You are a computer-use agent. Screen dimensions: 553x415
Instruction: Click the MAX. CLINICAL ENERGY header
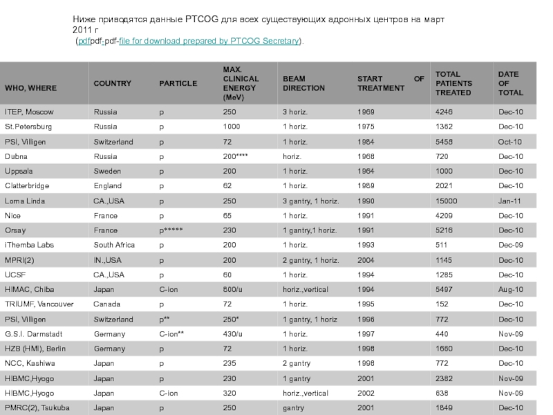click(x=239, y=83)
